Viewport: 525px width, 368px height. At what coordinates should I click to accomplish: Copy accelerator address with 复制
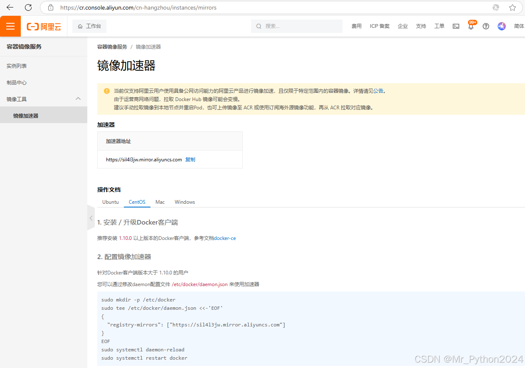pos(190,160)
